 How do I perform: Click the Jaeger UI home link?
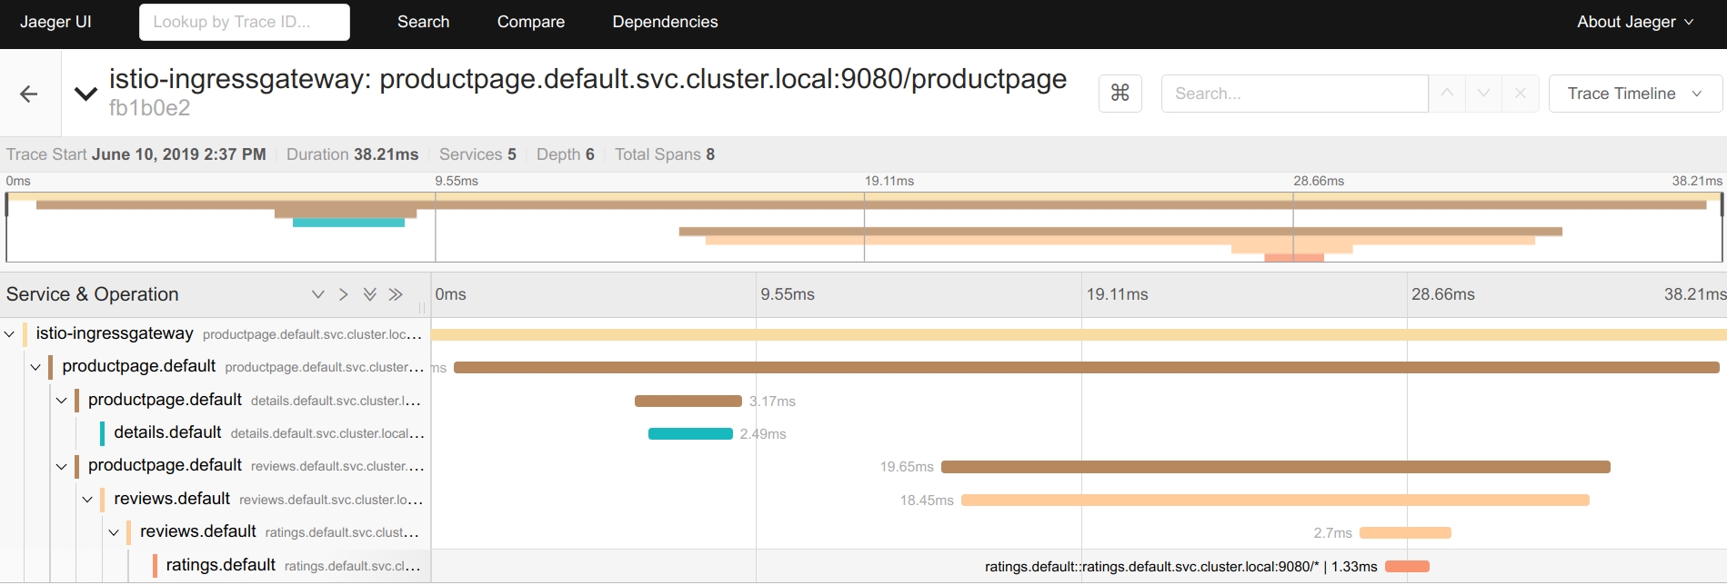(x=55, y=22)
